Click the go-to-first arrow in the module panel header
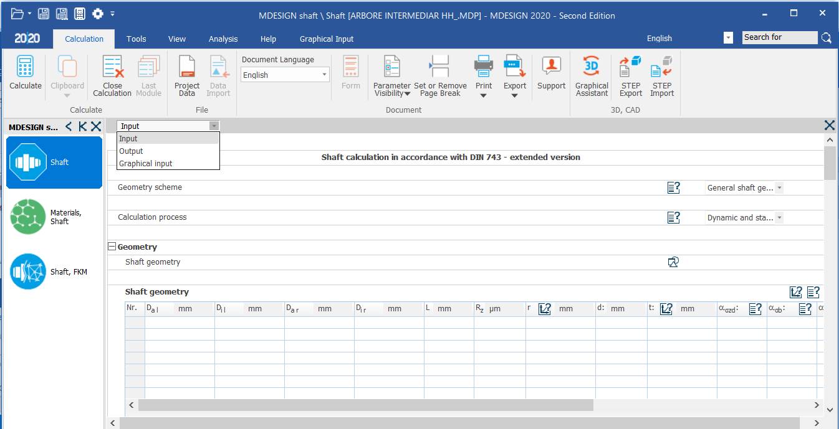The height and width of the screenshot is (429, 839). [x=82, y=126]
